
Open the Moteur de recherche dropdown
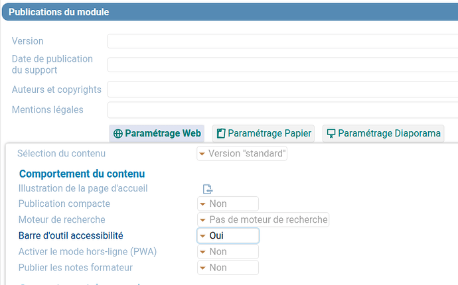tap(263, 220)
